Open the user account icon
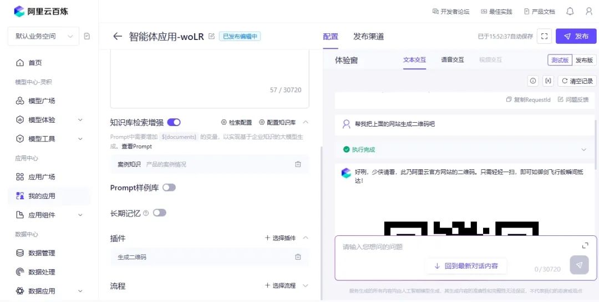 pyautogui.click(x=588, y=12)
